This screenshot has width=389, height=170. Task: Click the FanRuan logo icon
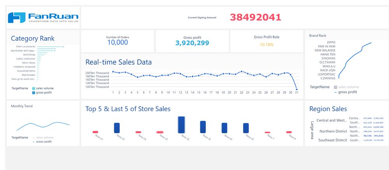tap(16, 17)
